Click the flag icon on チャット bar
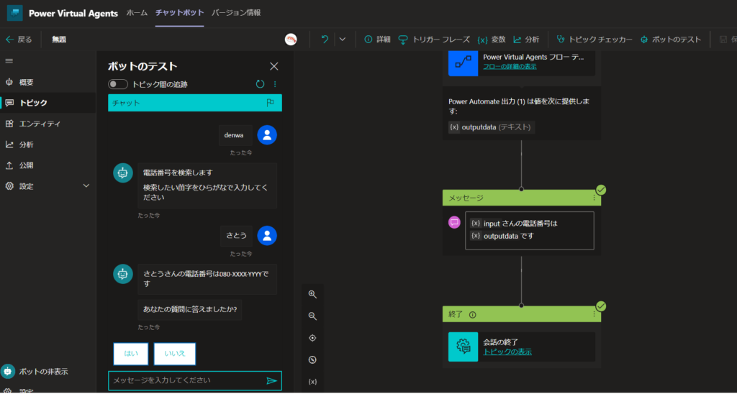This screenshot has height=399, width=737. [x=270, y=102]
